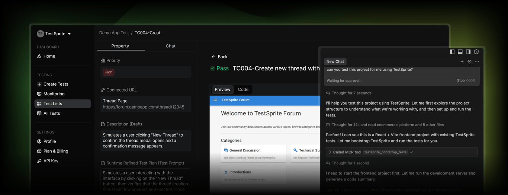This screenshot has width=508, height=195.
Task: Switch to the Chat tab
Action: (x=170, y=46)
